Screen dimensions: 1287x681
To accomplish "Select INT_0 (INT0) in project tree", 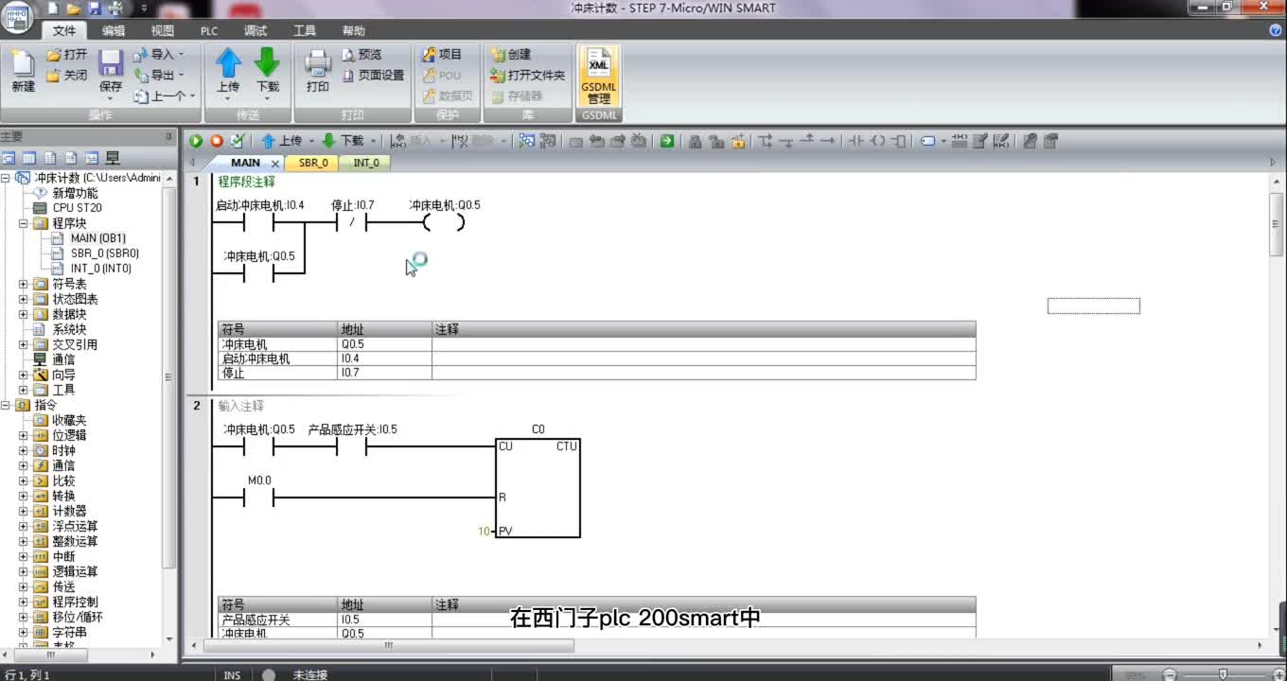I will (100, 269).
